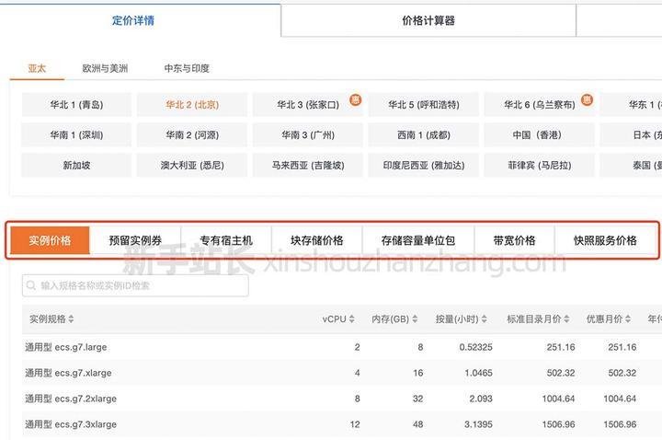Open the 实例价格 tab
This screenshot has width=662, height=440.
pyautogui.click(x=50, y=240)
